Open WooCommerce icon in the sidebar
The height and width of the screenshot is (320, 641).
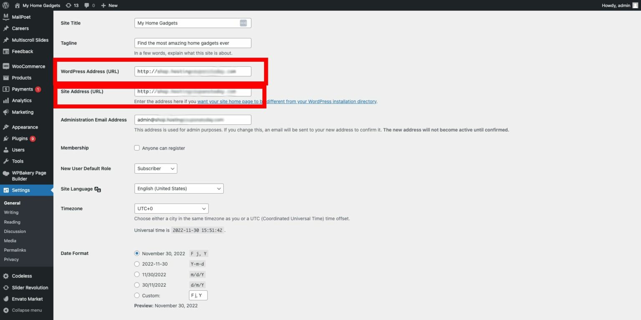[x=6, y=66]
